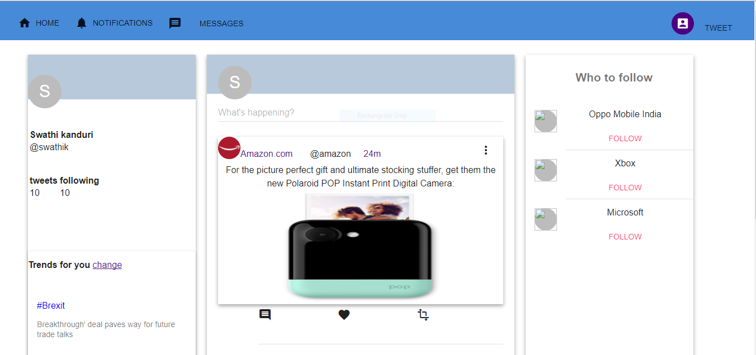Click the Amazon.com name link
This screenshot has width=756, height=355.
click(x=267, y=153)
